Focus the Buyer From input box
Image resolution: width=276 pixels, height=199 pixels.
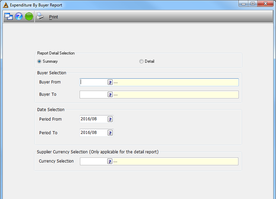coord(94,82)
